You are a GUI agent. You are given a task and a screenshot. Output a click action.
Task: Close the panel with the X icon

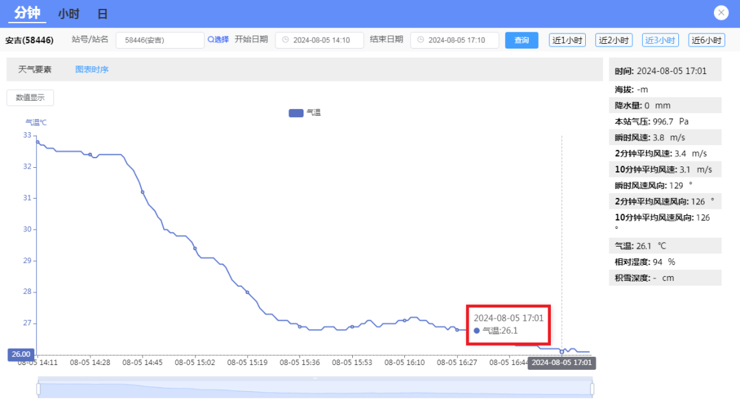(721, 13)
